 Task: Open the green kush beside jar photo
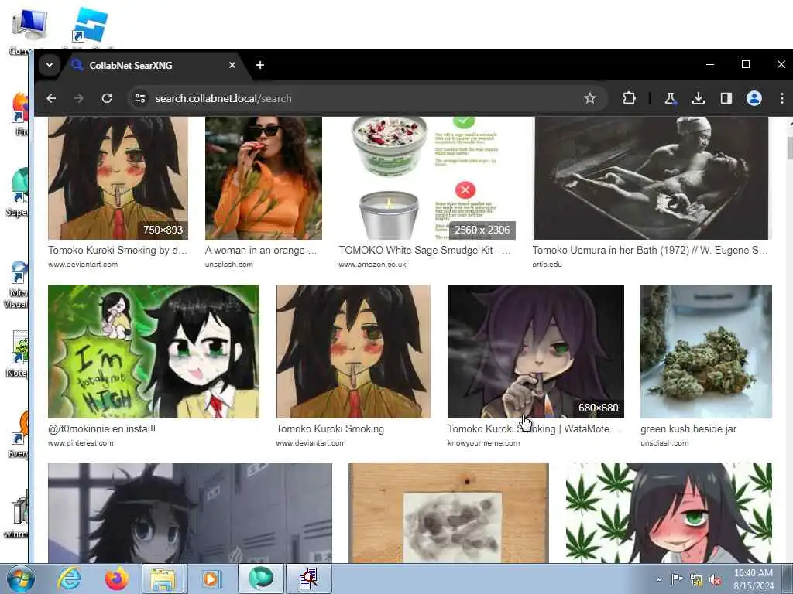(706, 352)
